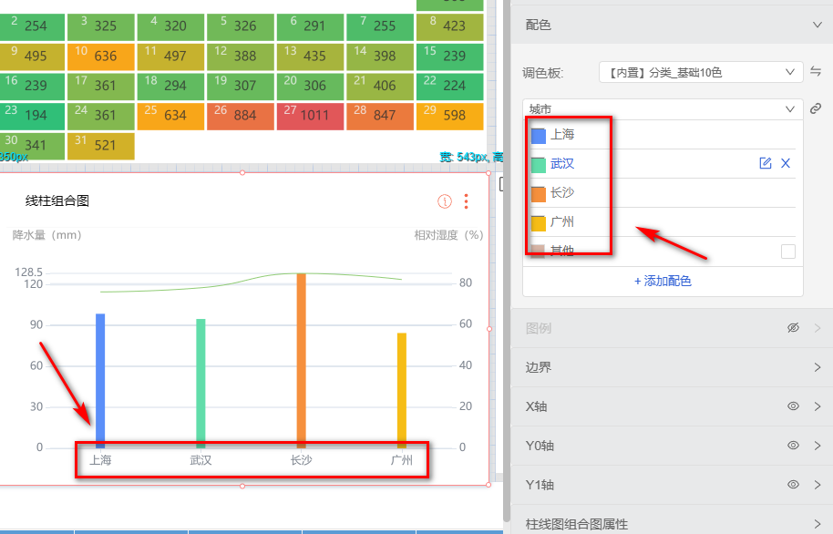
Task: Click the 长沙 orange color swatch
Action: pos(539,194)
